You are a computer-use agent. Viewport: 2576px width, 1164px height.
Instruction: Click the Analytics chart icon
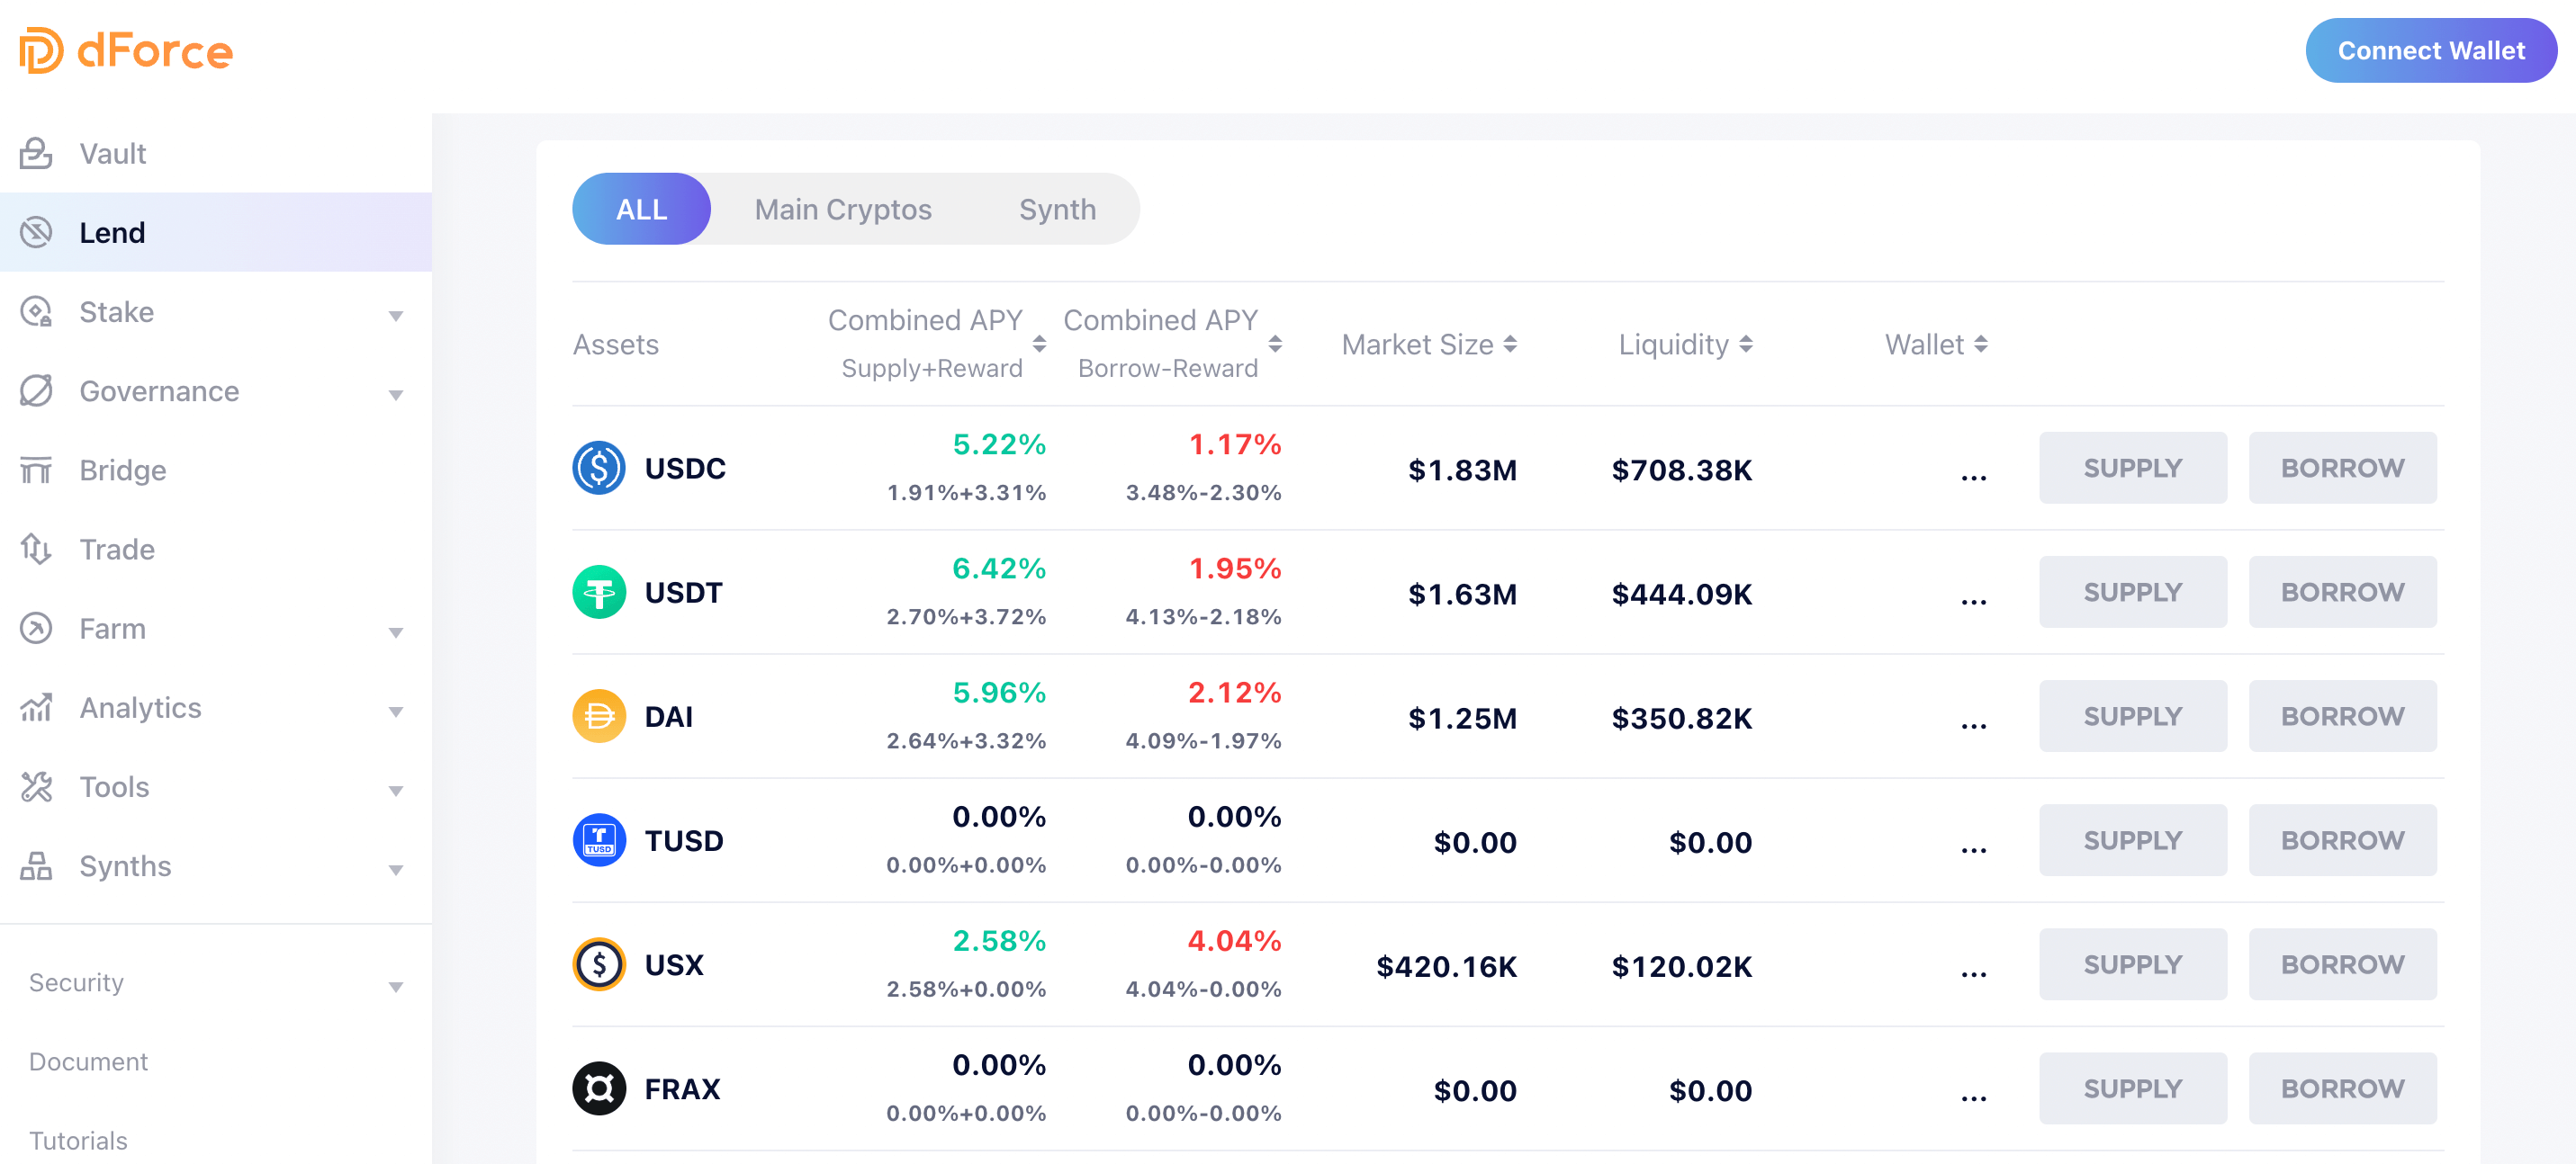tap(36, 707)
